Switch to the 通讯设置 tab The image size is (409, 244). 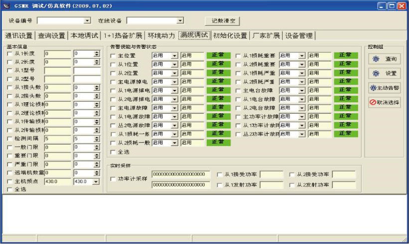point(18,36)
